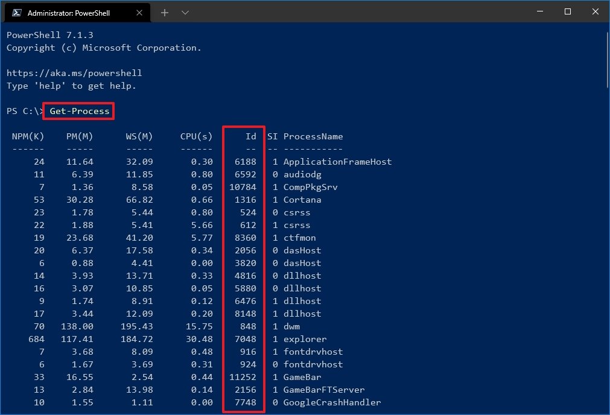610x415 pixels.
Task: Click PM value 138.00 for dwm
Action: point(77,326)
